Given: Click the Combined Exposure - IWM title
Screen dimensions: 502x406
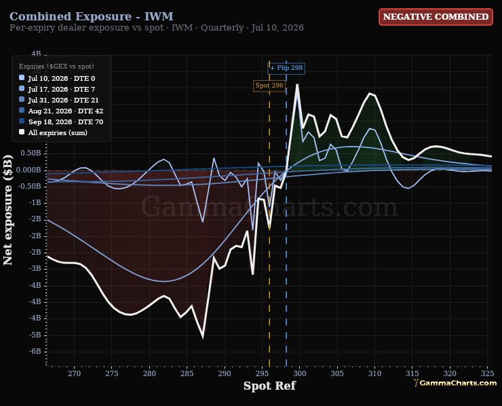Looking at the screenshot, I should pos(92,16).
